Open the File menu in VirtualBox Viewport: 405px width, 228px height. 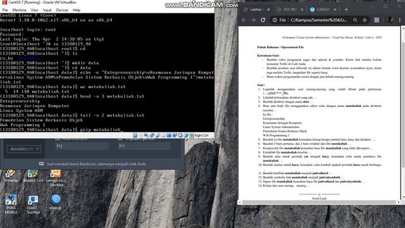point(5,10)
